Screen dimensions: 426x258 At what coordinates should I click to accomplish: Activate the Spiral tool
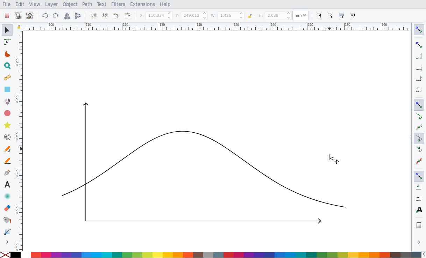pos(7,137)
